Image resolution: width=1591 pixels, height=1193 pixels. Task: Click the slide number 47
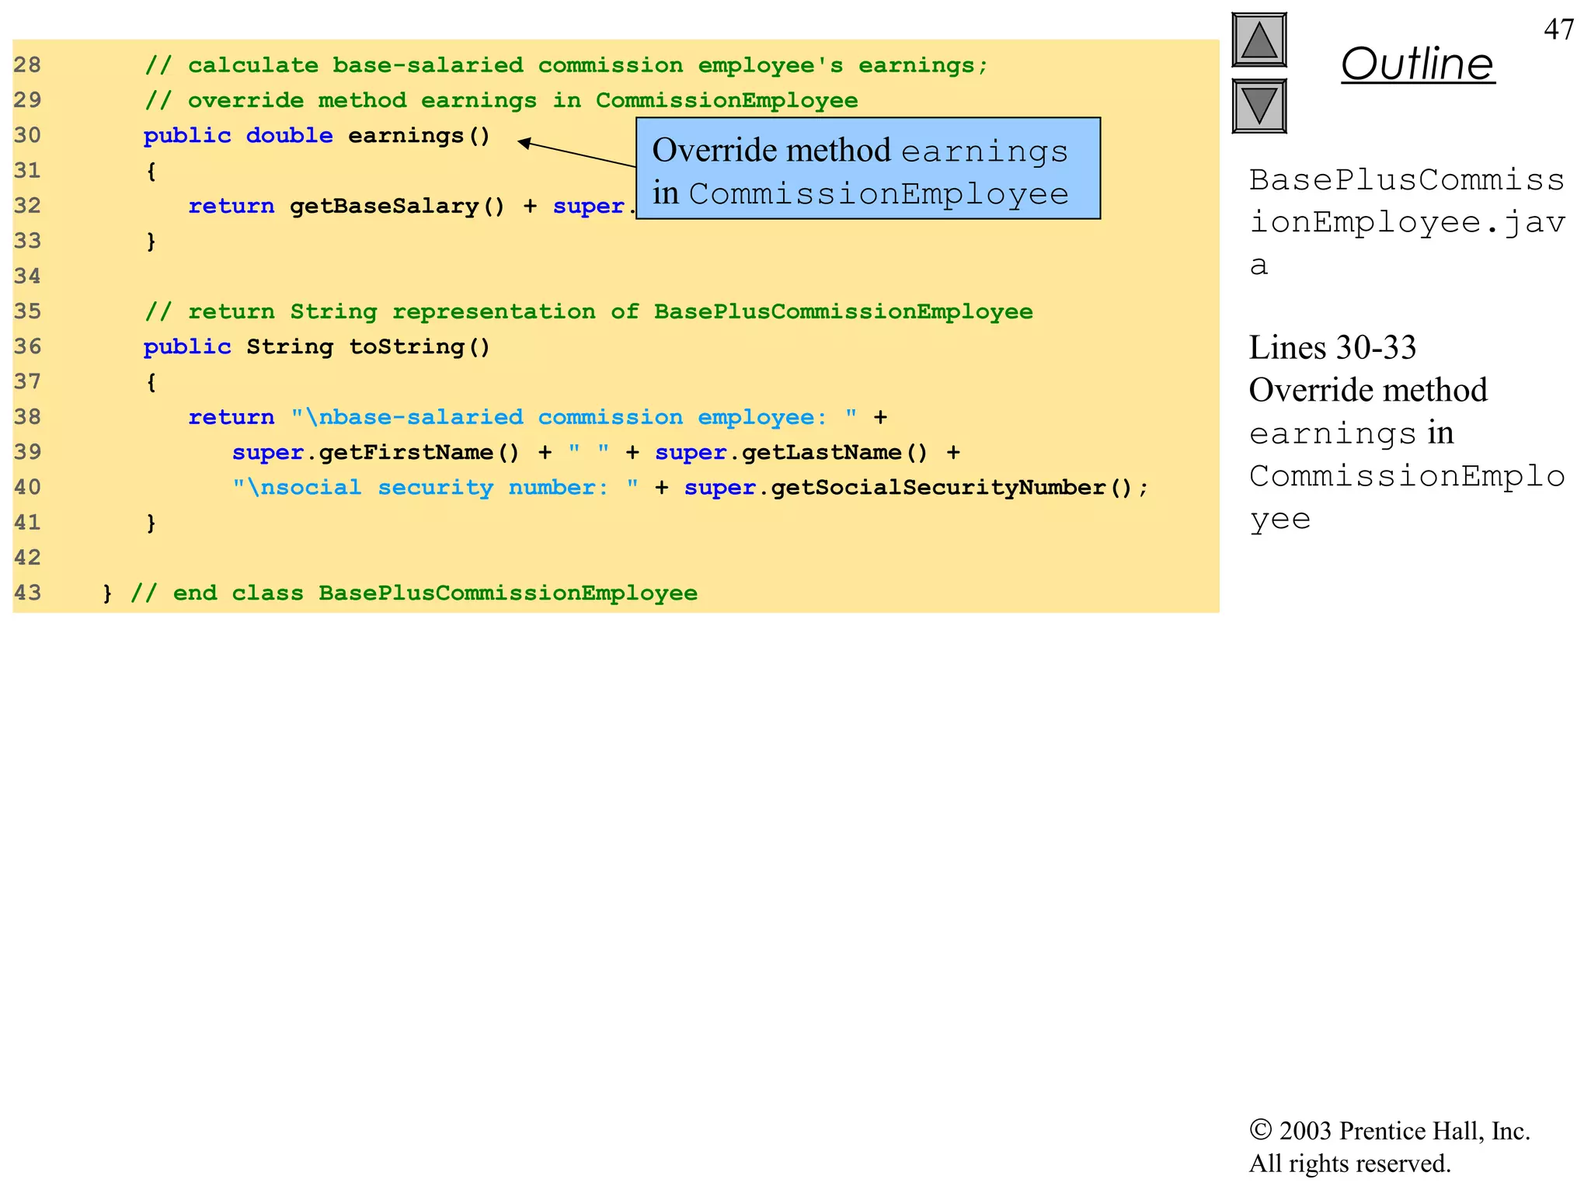(1558, 30)
